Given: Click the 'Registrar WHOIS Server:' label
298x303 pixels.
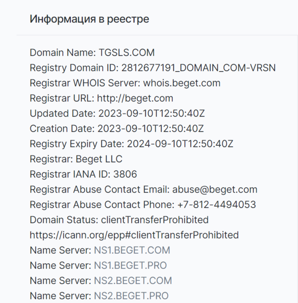Looking at the screenshot, I should (x=85, y=83).
